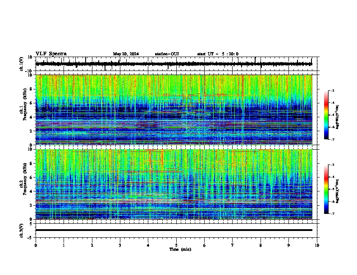Click the "VLF Spectra" plot title

click(x=51, y=54)
